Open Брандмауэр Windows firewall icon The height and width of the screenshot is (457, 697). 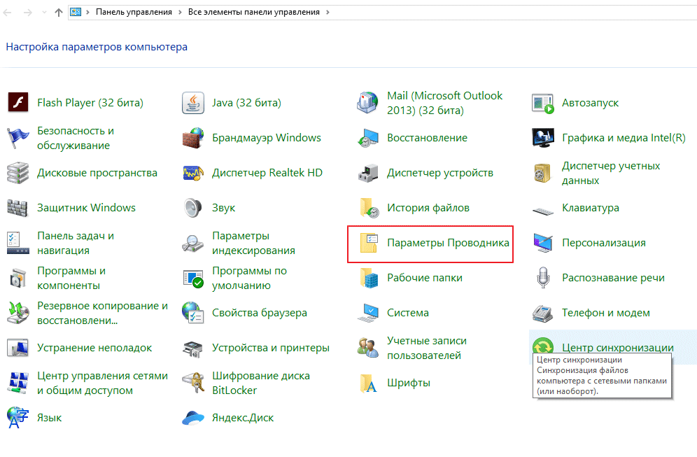(x=192, y=138)
